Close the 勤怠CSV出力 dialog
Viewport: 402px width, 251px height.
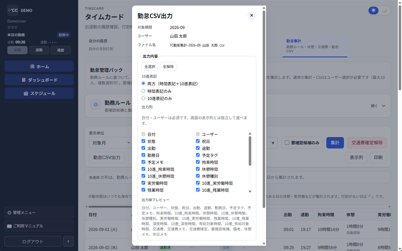pyautogui.click(x=252, y=15)
